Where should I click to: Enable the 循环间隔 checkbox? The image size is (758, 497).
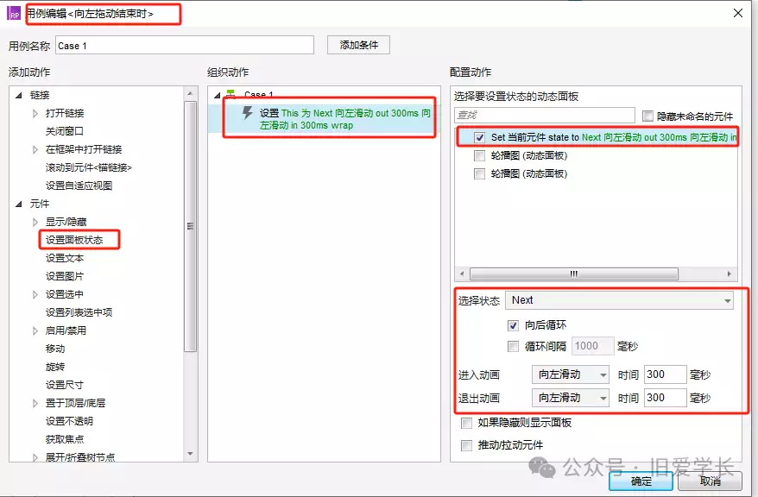pos(513,346)
